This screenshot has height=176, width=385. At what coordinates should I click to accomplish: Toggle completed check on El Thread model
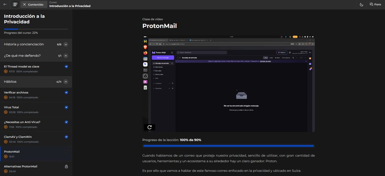tap(66, 66)
